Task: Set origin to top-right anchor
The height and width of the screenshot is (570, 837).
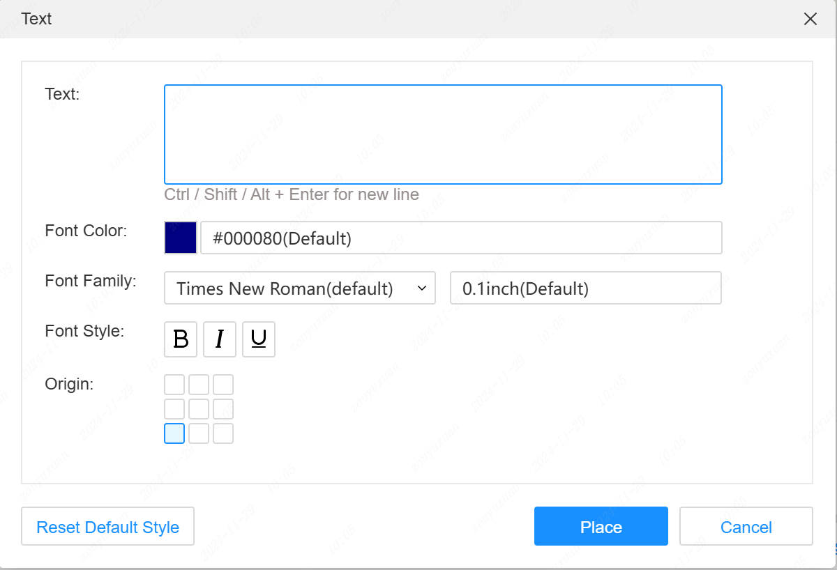Action: pyautogui.click(x=223, y=385)
